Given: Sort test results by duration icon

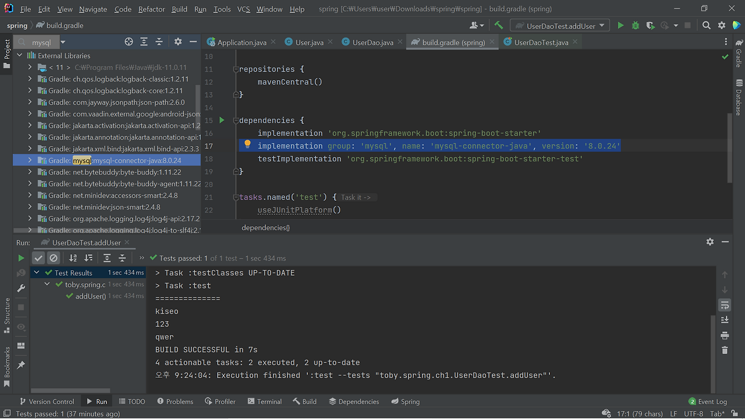Looking at the screenshot, I should 88,258.
